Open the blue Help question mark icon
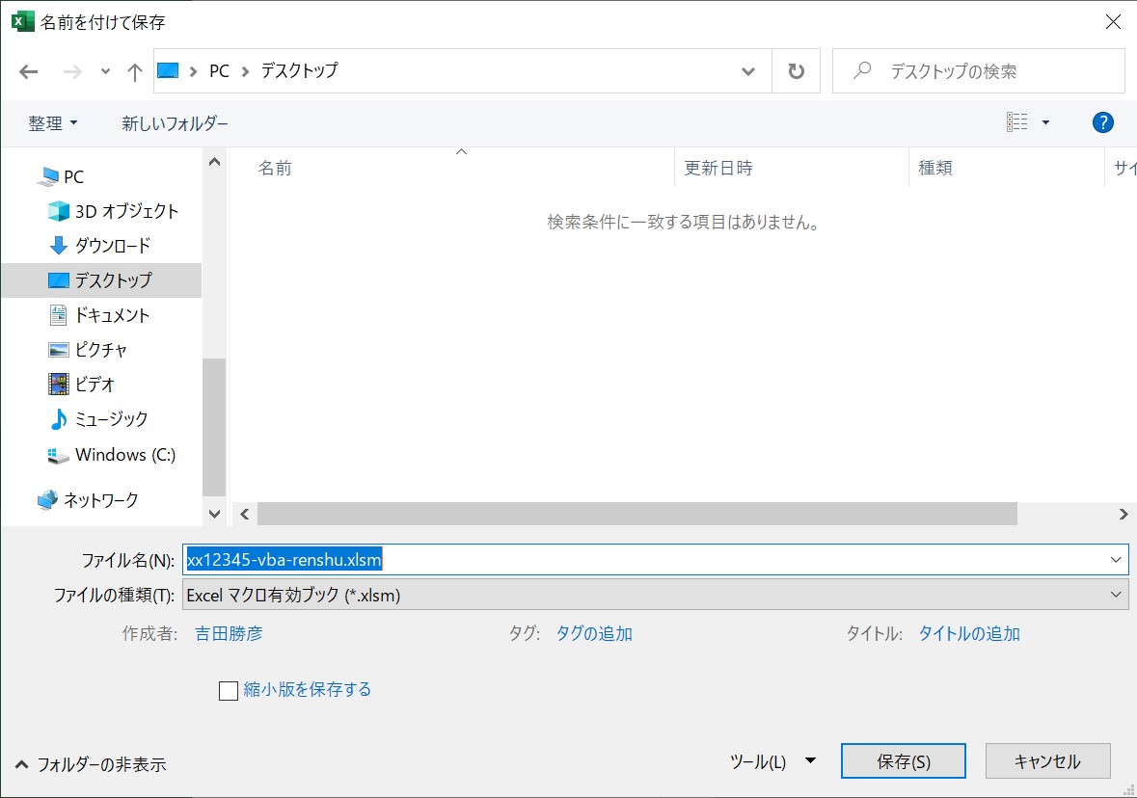 tap(1102, 122)
